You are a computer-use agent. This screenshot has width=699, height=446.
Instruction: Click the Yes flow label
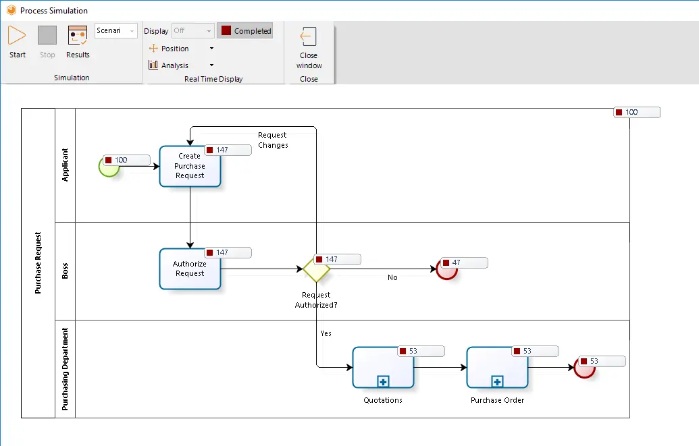pyautogui.click(x=326, y=333)
